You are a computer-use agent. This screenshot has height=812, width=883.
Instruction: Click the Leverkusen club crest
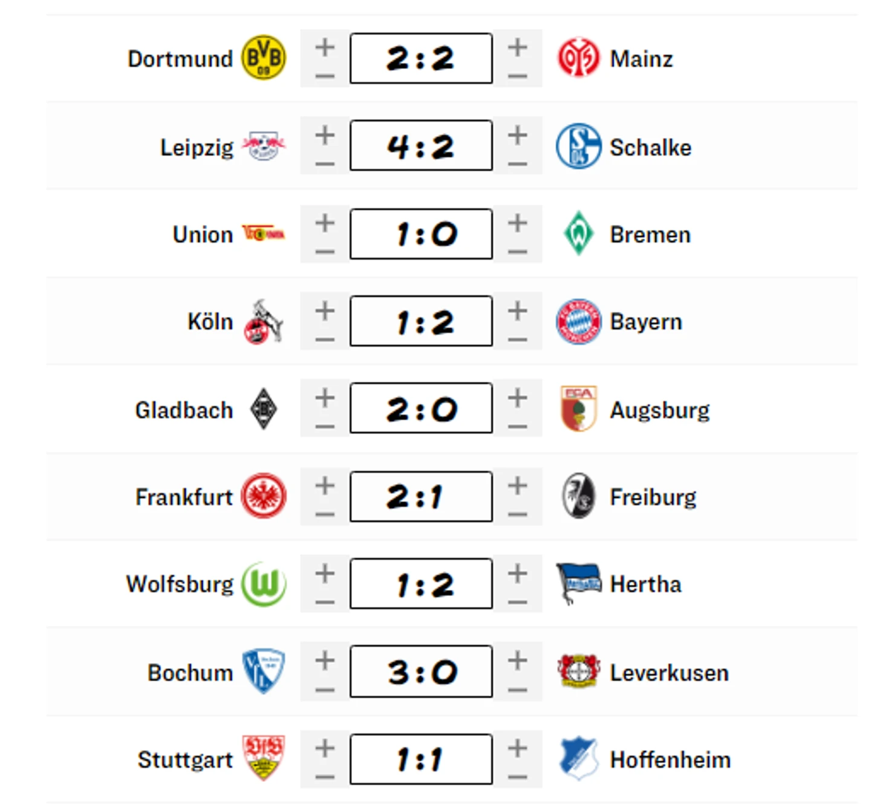tap(578, 672)
